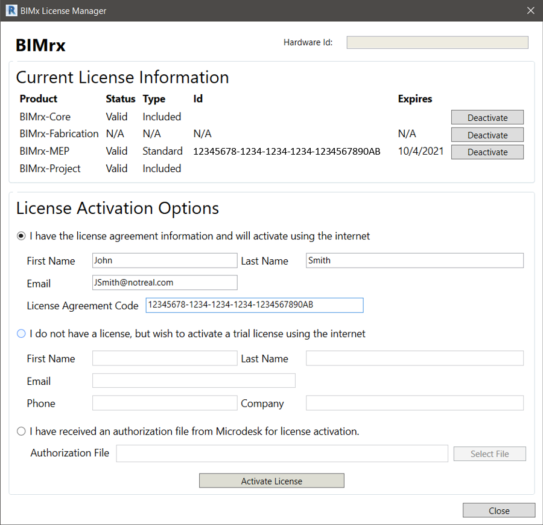543x525 pixels.
Task: Click the Status column header
Action: click(120, 99)
